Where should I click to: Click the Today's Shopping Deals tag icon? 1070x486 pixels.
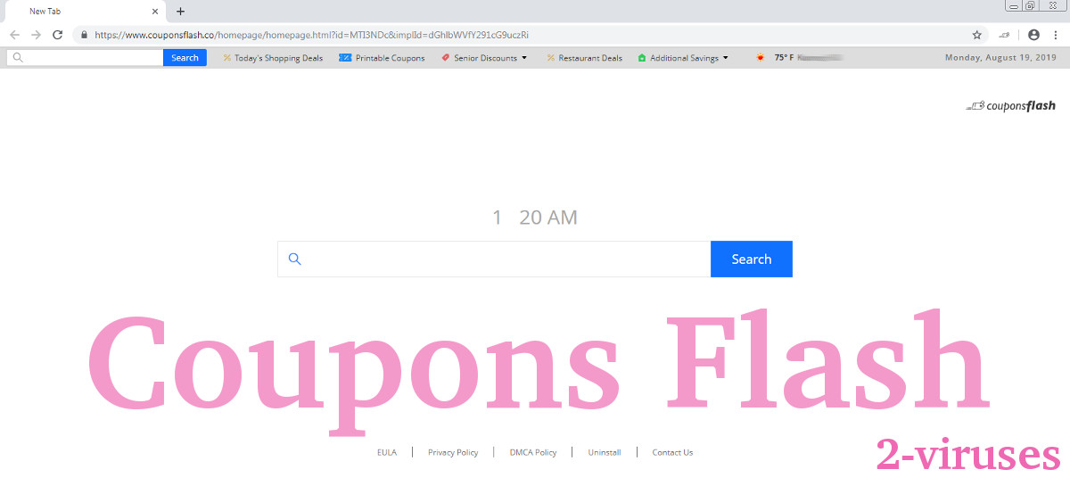[x=227, y=58]
